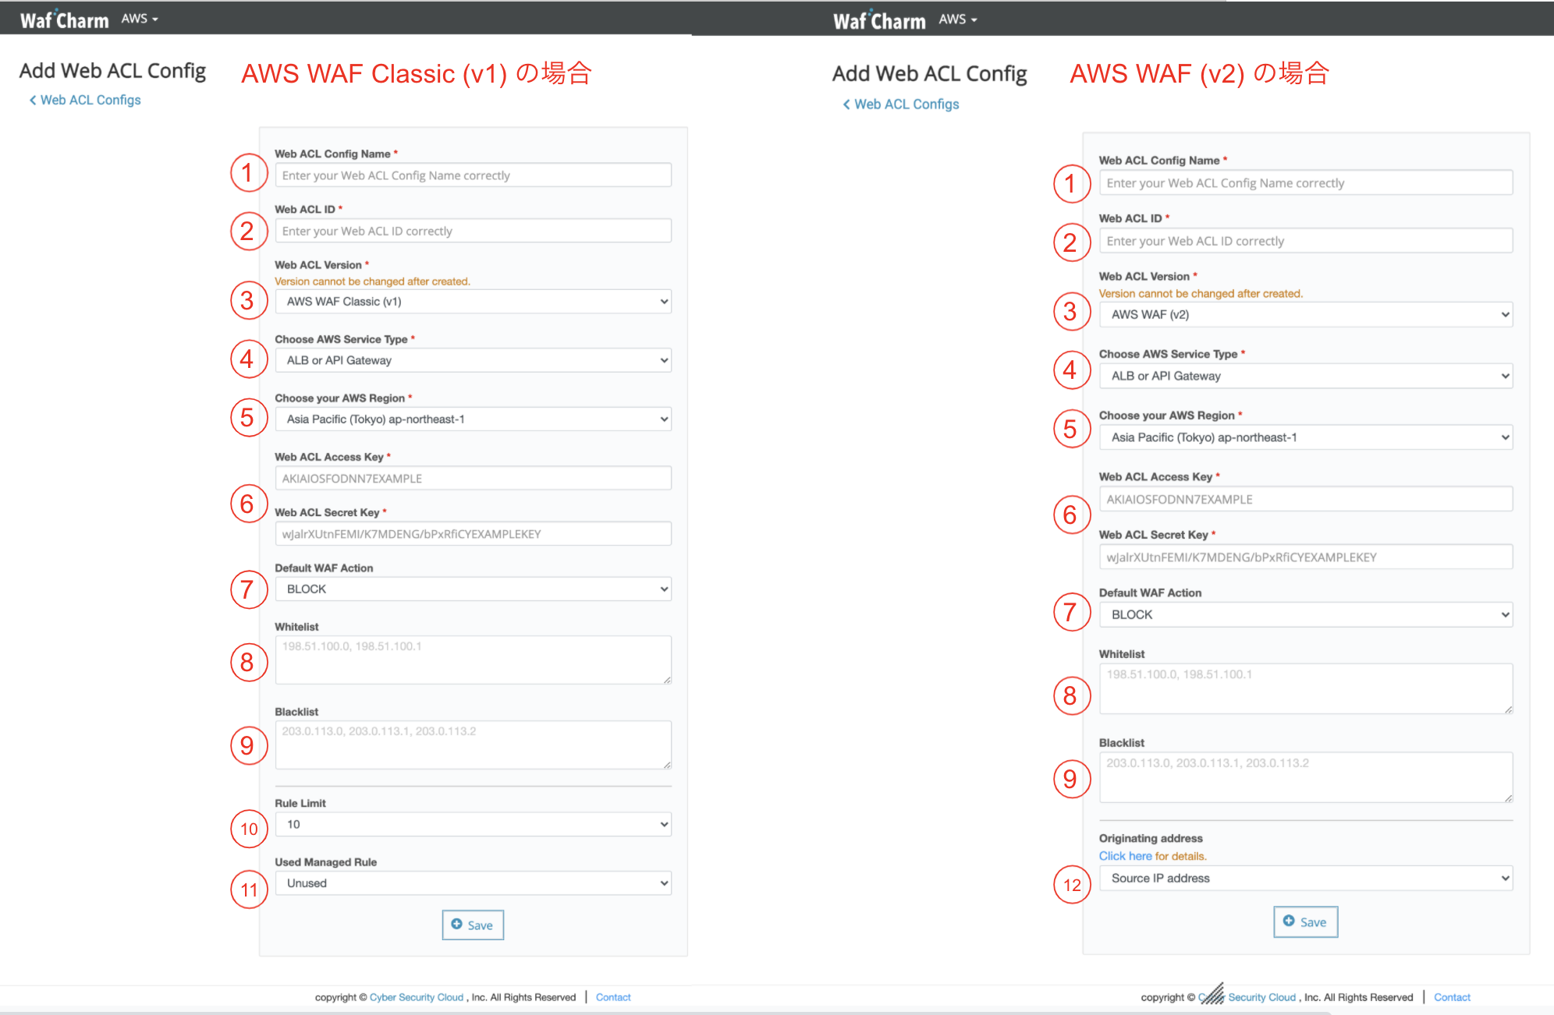The image size is (1554, 1015).
Task: Click resize handle of the v1 Whitelist textarea
Action: [667, 680]
